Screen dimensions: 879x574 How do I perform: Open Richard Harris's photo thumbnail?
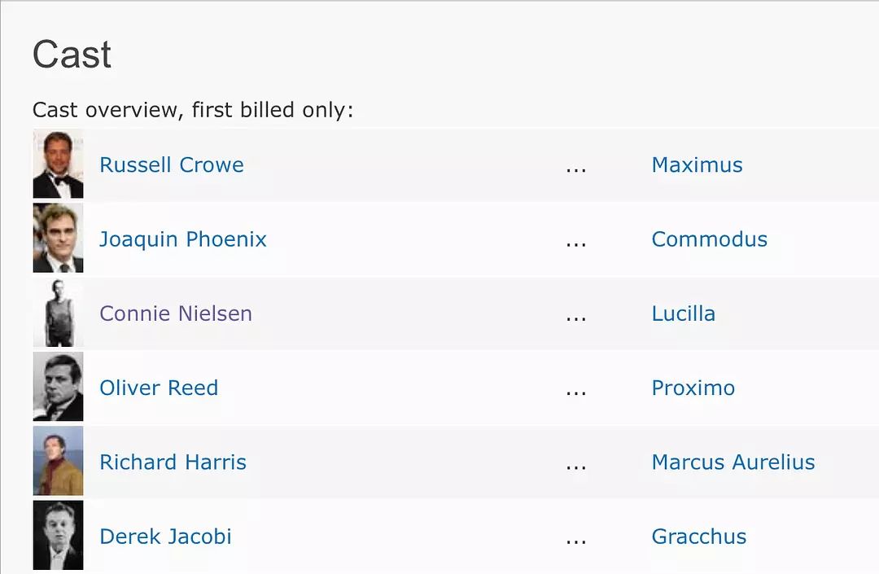pyautogui.click(x=59, y=462)
